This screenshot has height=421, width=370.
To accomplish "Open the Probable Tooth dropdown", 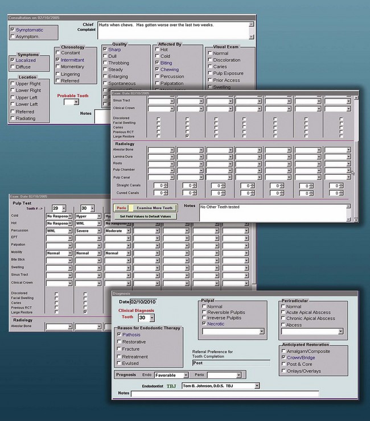I will (x=76, y=102).
